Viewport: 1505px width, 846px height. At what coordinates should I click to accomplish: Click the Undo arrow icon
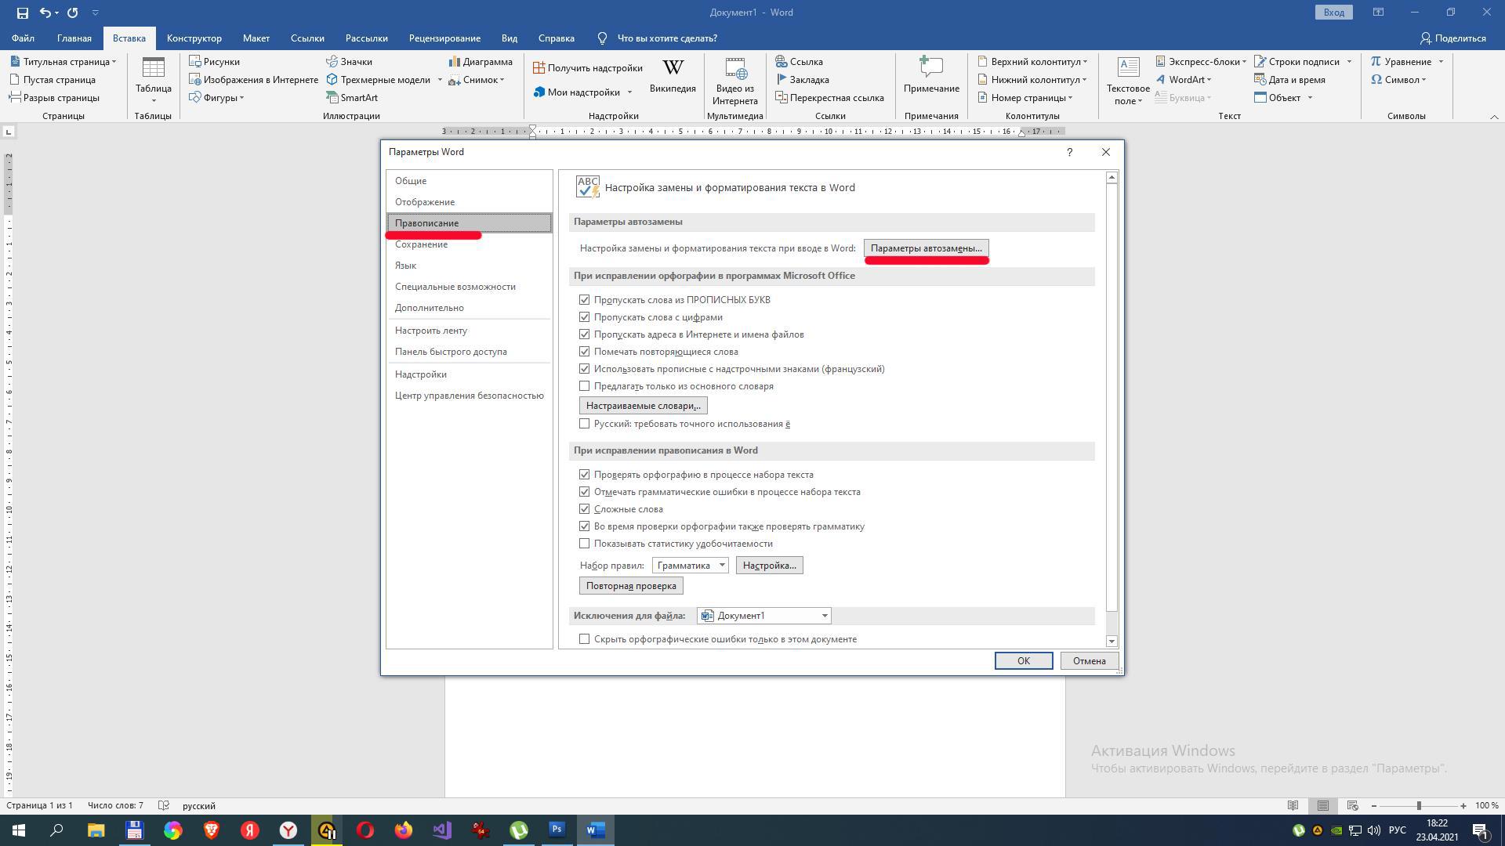(45, 13)
